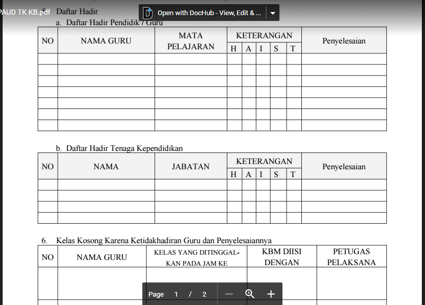The width and height of the screenshot is (425, 305).
Task: Click 'S' sub-header in guru table
Action: (276, 49)
